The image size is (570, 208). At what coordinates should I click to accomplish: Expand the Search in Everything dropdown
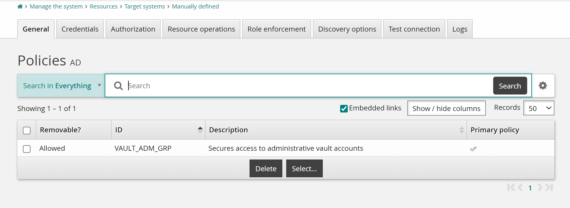[61, 86]
